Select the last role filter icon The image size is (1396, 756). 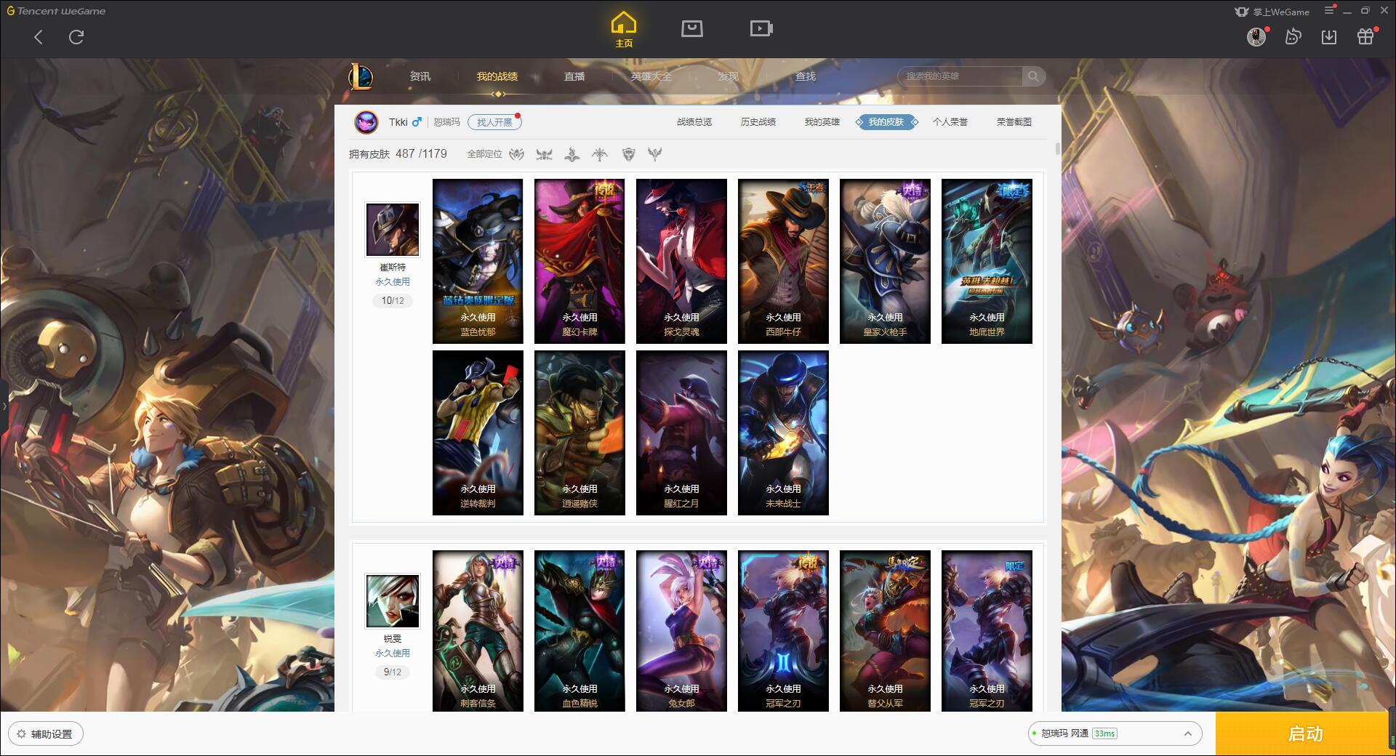click(x=655, y=154)
